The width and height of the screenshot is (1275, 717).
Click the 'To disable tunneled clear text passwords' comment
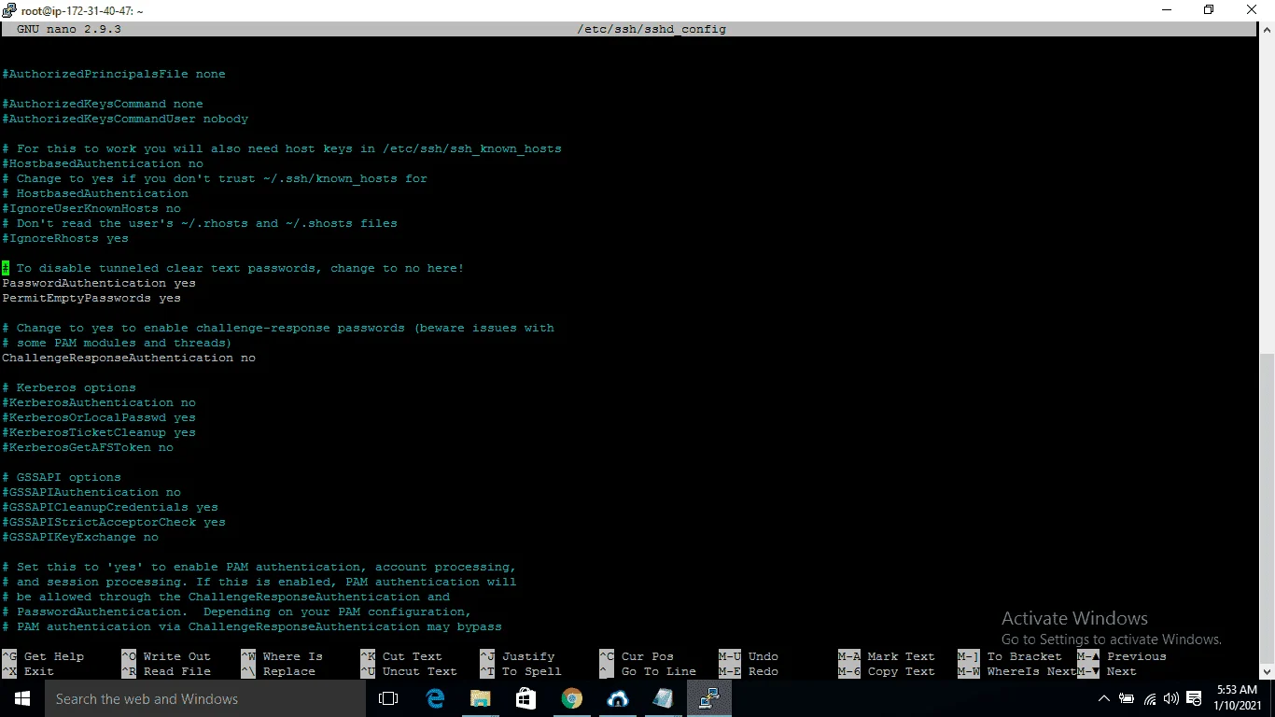(x=233, y=268)
